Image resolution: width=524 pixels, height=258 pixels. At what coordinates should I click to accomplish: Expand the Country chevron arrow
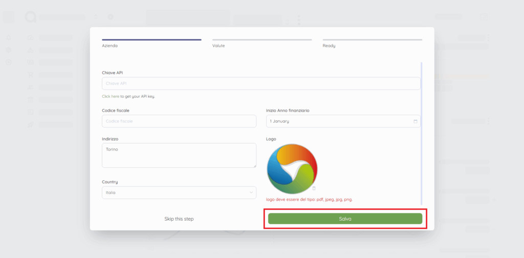[x=251, y=192]
